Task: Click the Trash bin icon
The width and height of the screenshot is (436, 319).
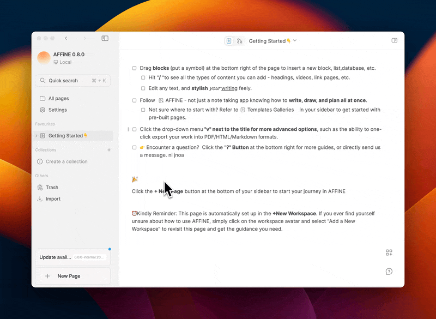Action: pyautogui.click(x=40, y=188)
